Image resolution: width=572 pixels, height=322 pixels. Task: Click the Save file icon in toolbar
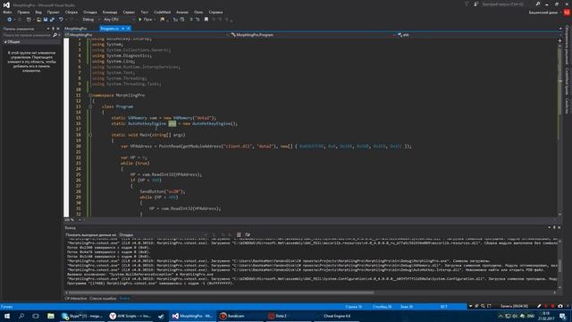46,20
